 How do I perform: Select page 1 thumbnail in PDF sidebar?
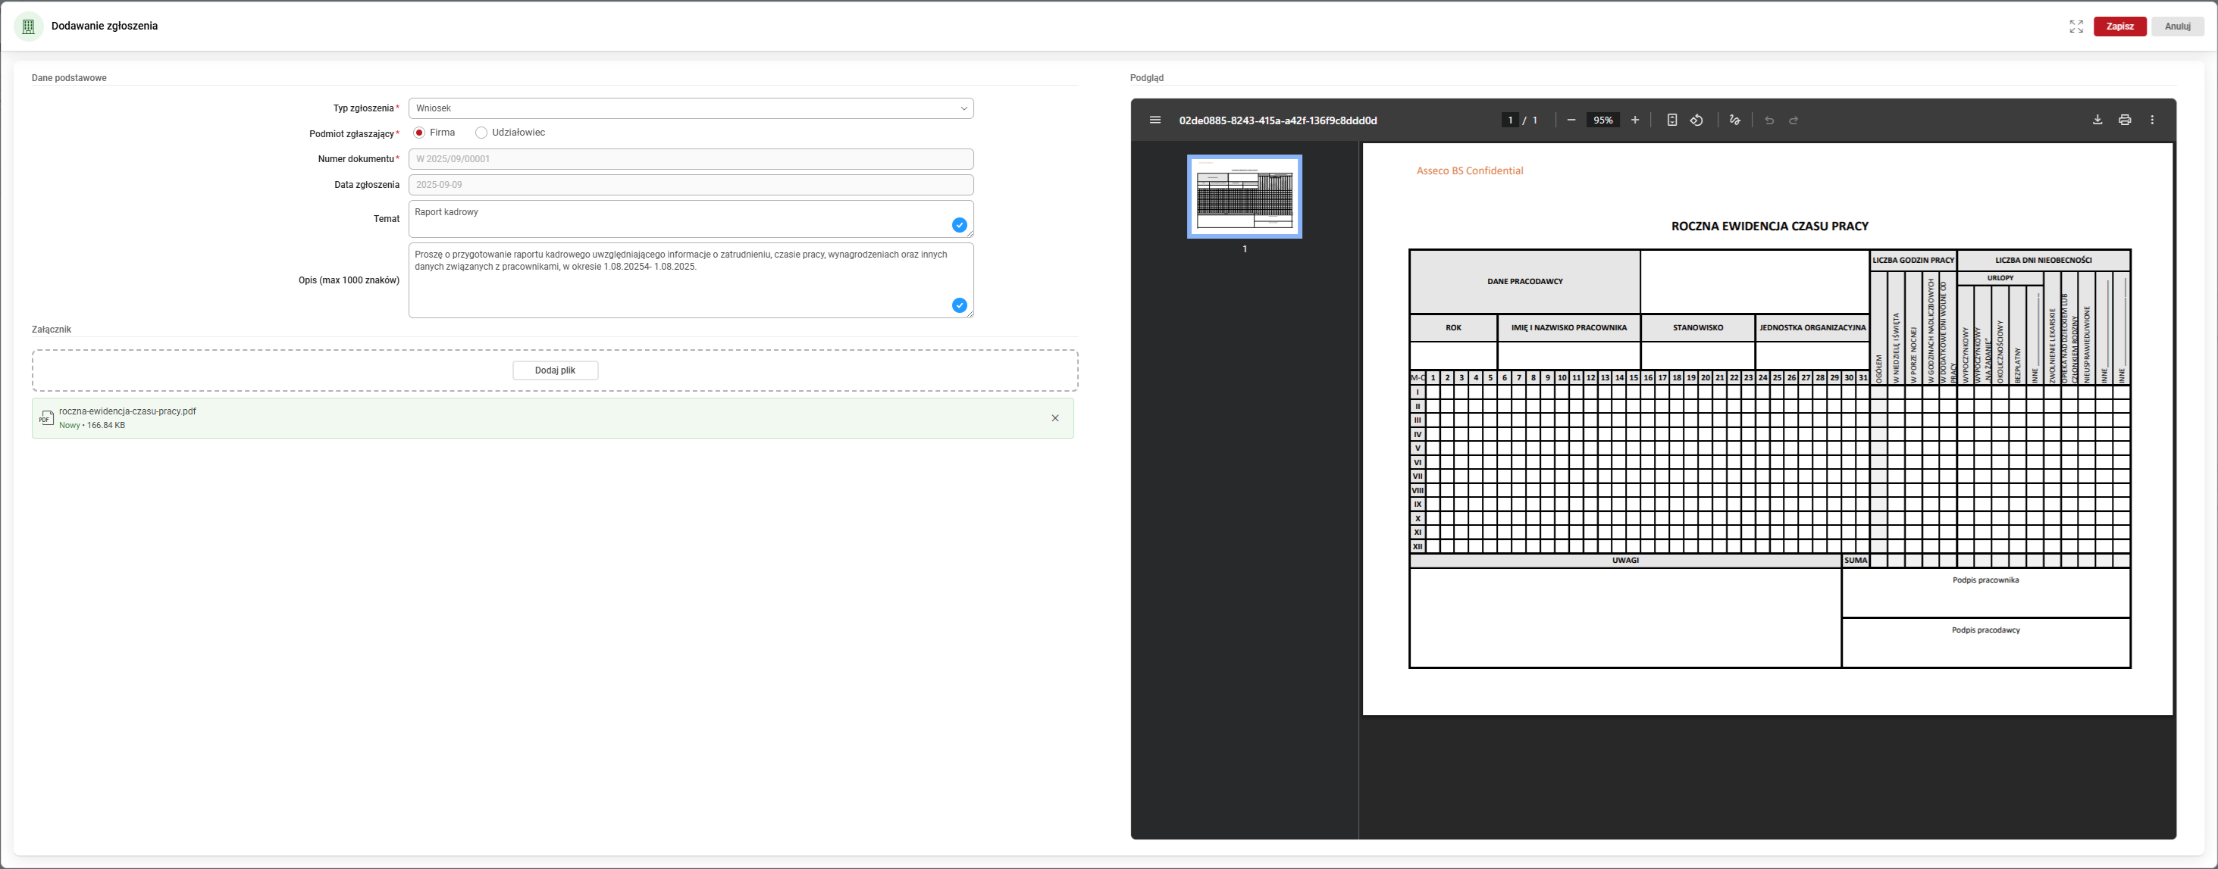tap(1244, 197)
